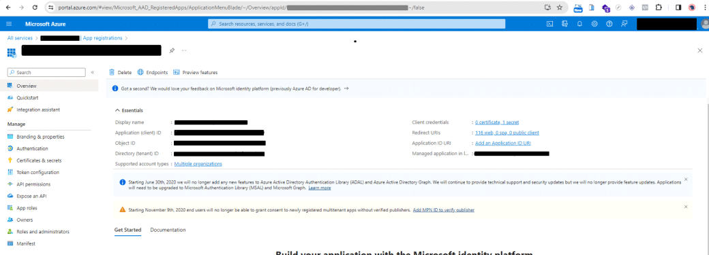Open the Azure help question mark
The width and height of the screenshot is (709, 255).
[x=609, y=24]
